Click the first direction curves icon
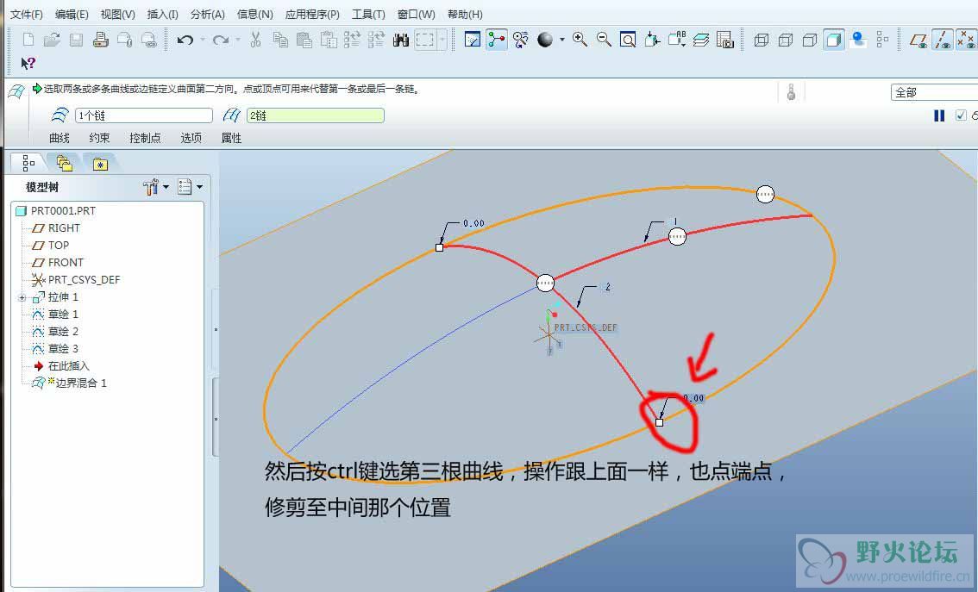 point(60,115)
